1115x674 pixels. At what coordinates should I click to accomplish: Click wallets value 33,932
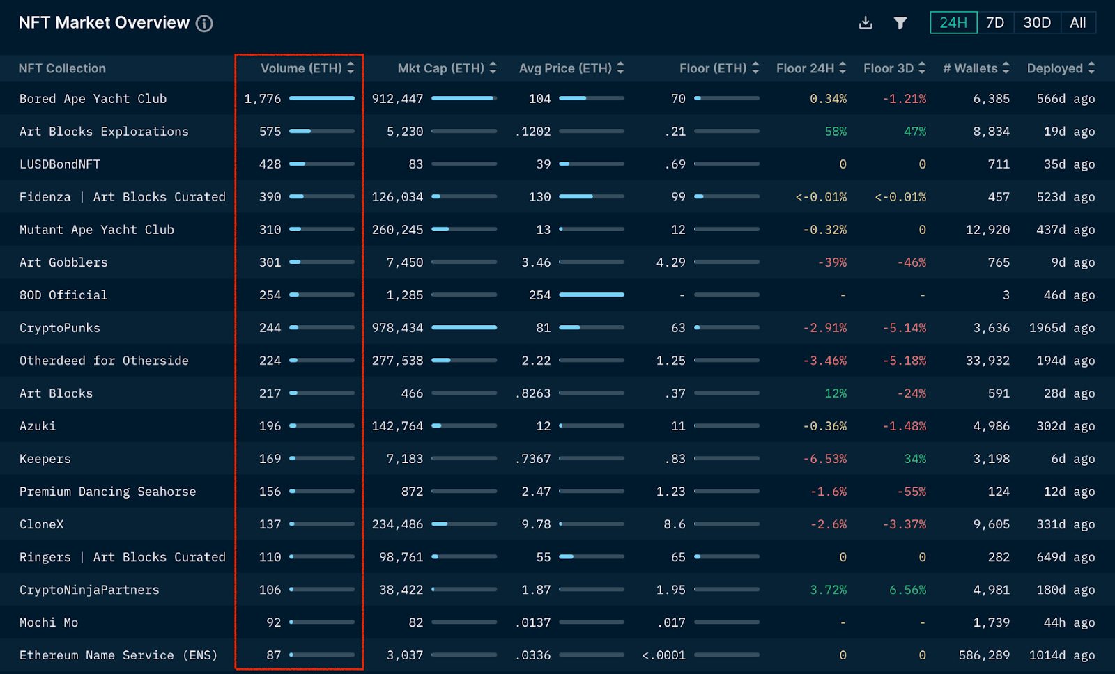[x=987, y=361]
